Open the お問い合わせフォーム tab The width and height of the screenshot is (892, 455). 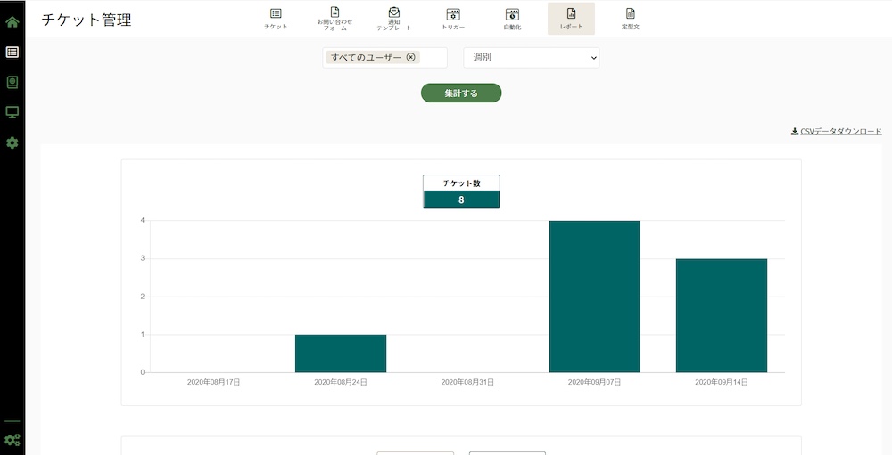coord(334,19)
